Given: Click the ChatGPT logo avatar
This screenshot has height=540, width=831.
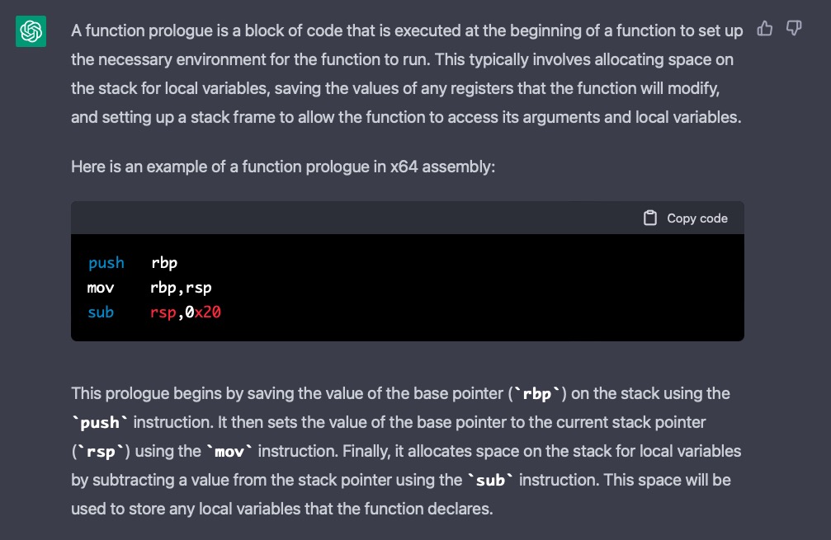Looking at the screenshot, I should click(x=31, y=31).
